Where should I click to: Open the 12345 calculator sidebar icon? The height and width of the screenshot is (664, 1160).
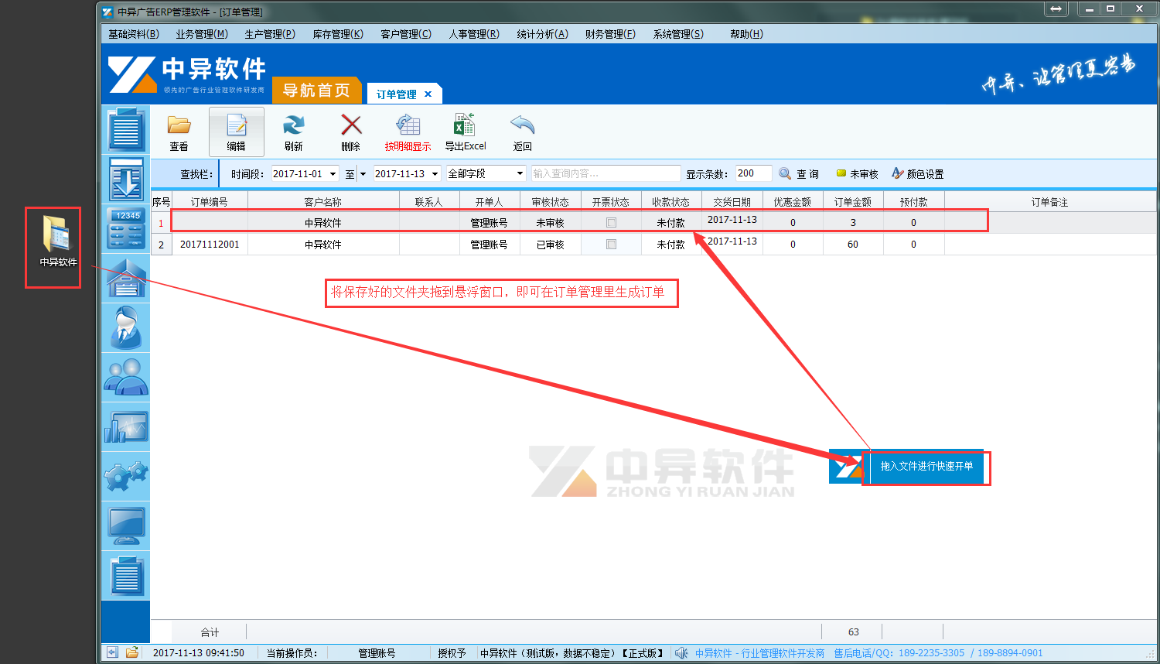(126, 229)
